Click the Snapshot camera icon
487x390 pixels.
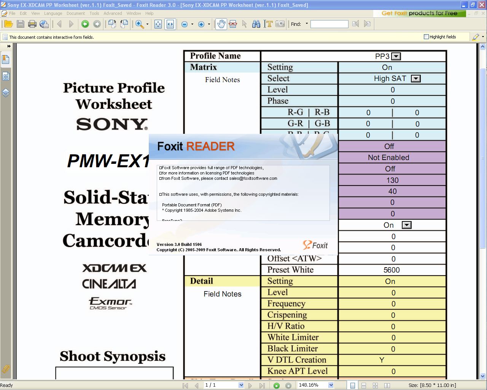point(280,24)
